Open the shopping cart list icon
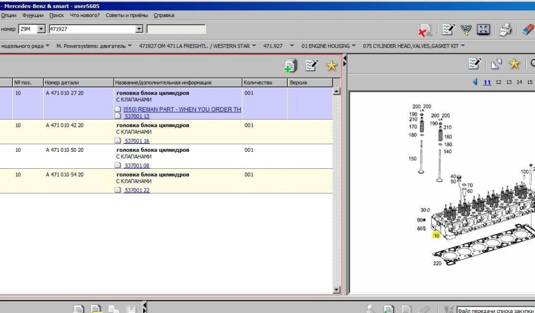Image resolution: width=535 pixels, height=313 pixels. (465, 30)
